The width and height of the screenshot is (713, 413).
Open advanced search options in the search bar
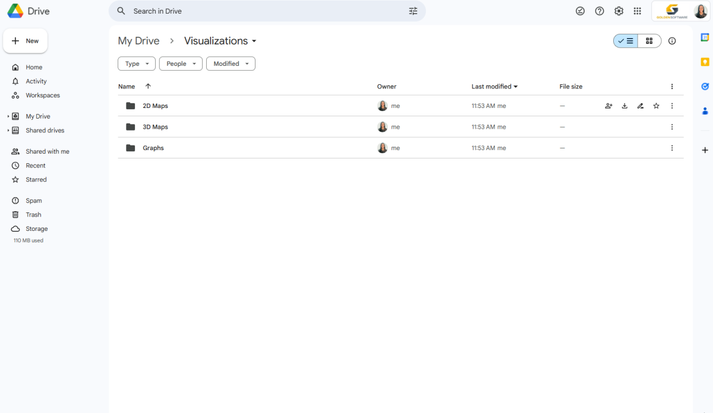tap(413, 11)
